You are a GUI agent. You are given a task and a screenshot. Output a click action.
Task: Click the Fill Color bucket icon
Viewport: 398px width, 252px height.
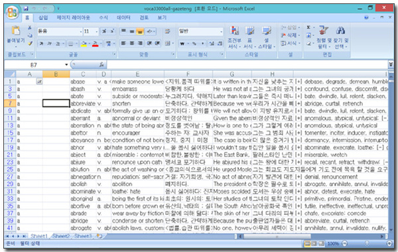tap(84, 44)
